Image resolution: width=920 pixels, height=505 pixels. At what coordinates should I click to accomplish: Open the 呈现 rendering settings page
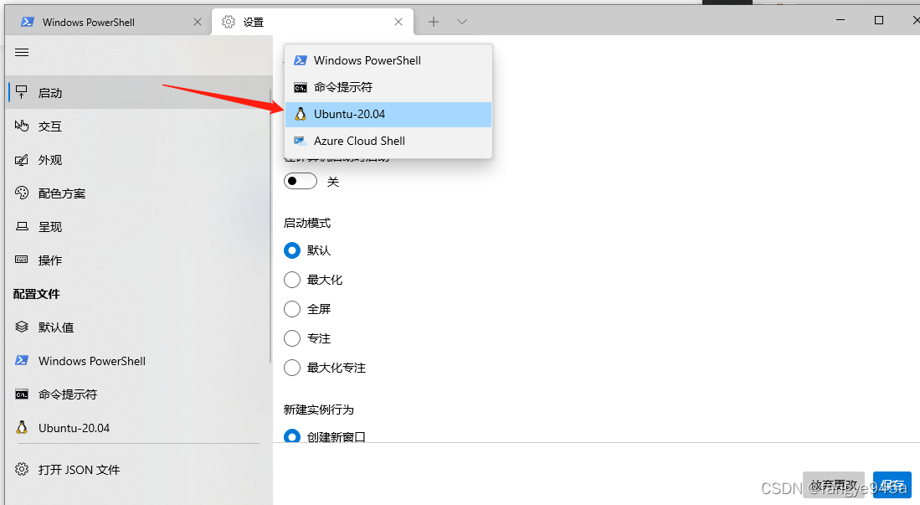point(140,227)
